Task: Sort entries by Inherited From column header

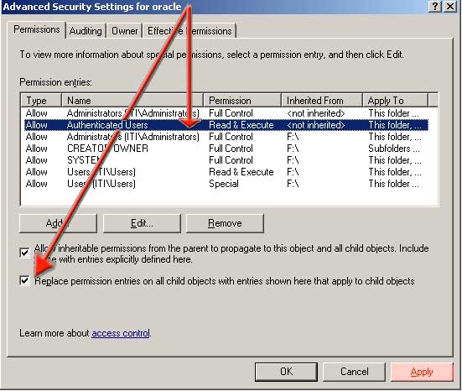Action: tap(322, 100)
